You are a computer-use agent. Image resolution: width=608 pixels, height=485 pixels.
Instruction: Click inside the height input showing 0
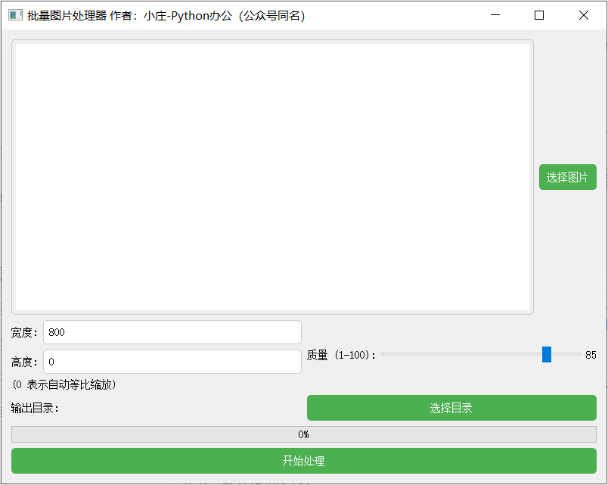click(172, 362)
